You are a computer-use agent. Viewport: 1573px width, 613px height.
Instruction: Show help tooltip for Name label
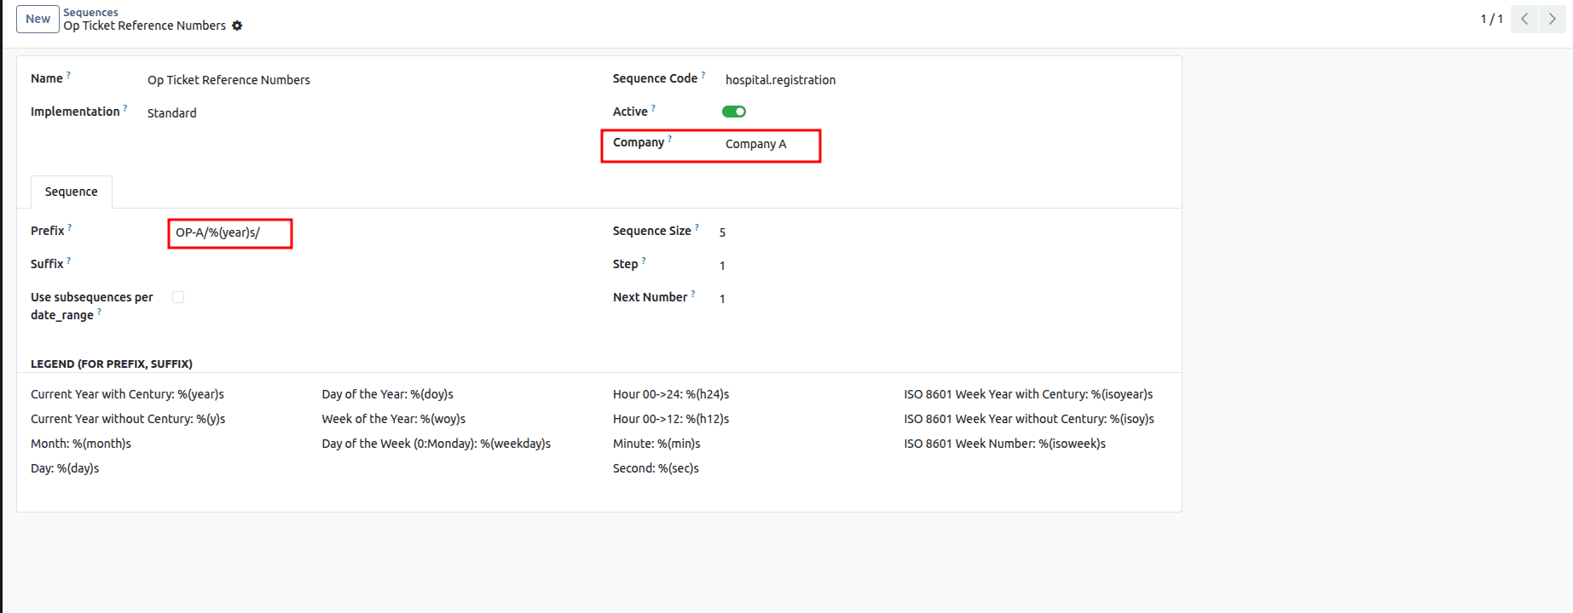click(x=69, y=75)
